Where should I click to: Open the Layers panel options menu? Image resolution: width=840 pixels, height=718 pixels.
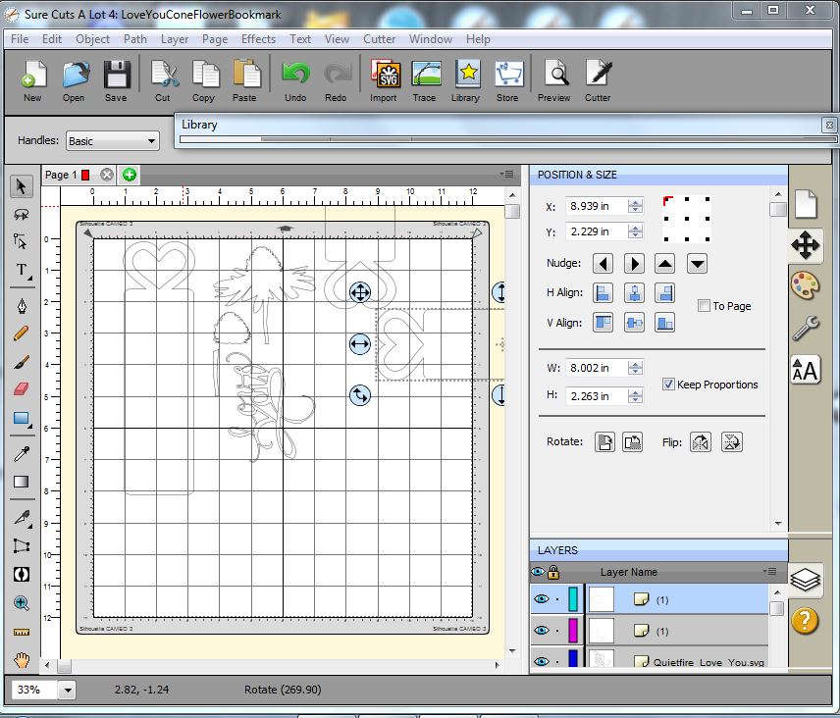769,572
